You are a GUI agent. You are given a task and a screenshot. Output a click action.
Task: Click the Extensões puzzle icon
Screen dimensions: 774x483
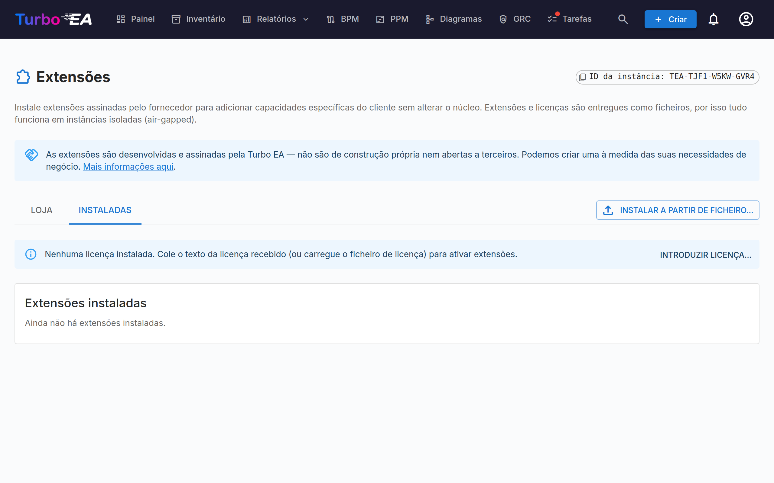[23, 77]
